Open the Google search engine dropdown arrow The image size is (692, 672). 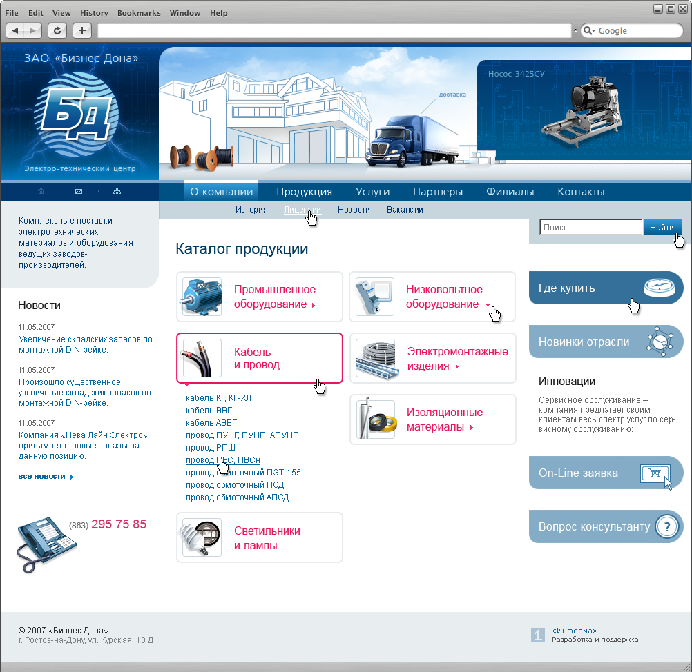coord(594,31)
